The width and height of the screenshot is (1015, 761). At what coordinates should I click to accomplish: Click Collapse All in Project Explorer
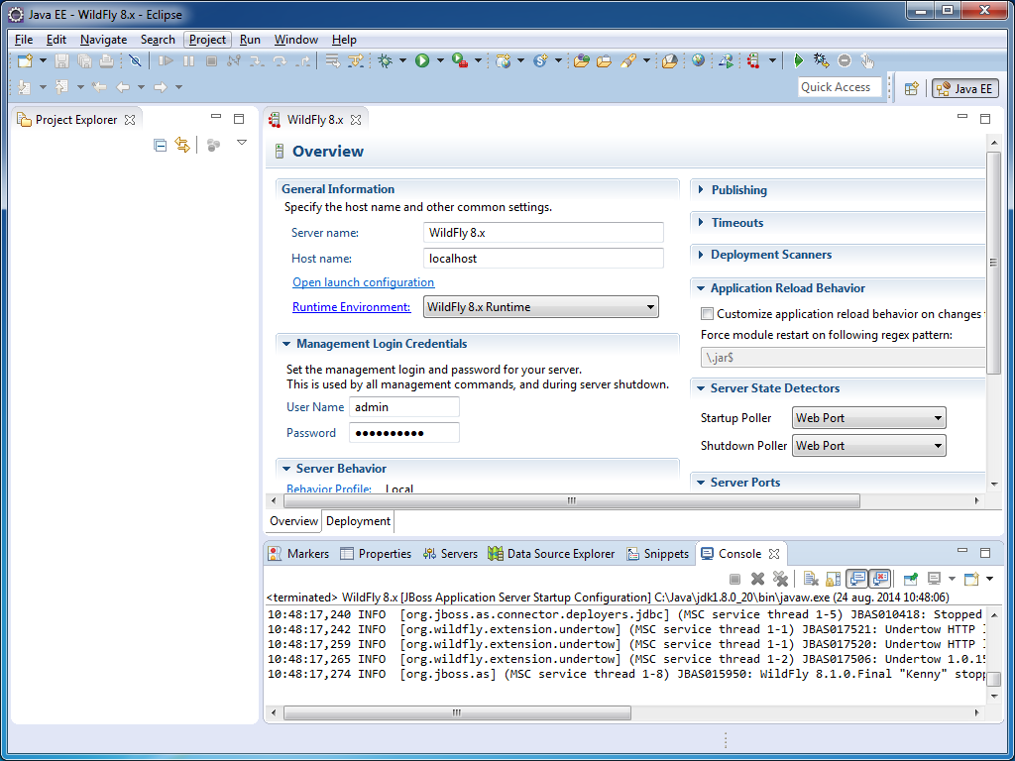coord(160,145)
